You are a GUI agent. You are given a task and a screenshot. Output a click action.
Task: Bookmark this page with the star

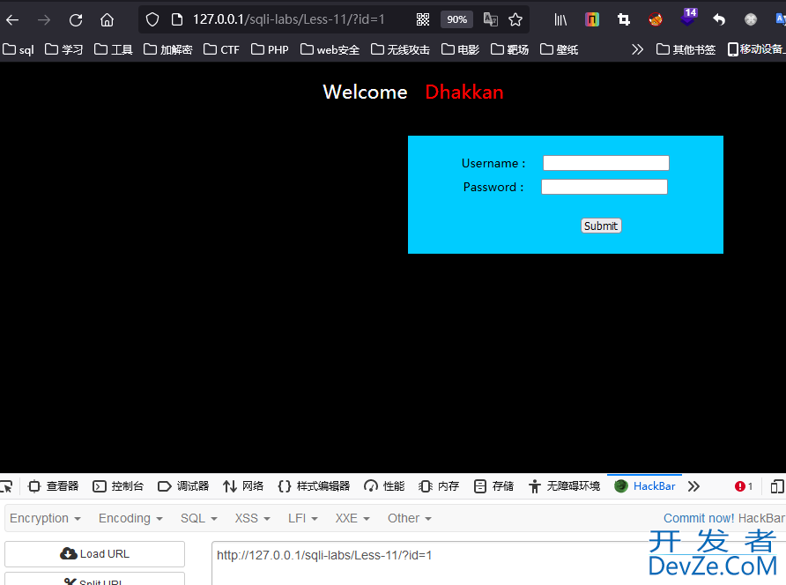click(515, 19)
